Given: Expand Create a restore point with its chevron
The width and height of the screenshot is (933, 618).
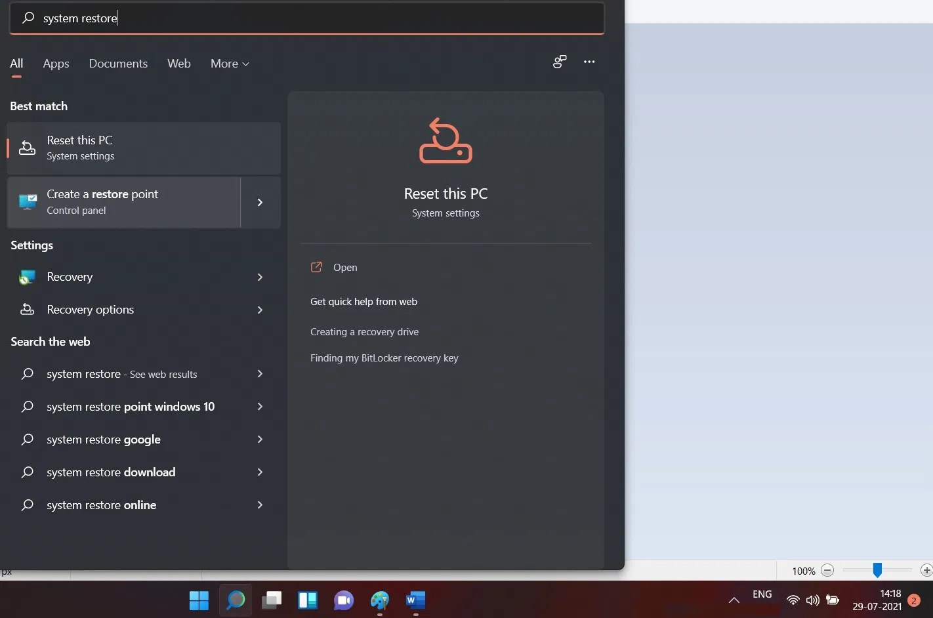Looking at the screenshot, I should (260, 202).
